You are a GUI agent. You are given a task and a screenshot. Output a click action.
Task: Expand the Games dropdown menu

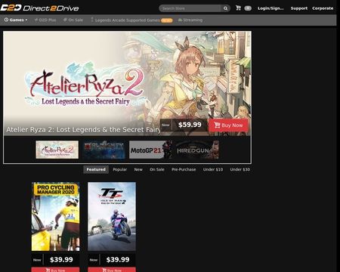pos(16,20)
